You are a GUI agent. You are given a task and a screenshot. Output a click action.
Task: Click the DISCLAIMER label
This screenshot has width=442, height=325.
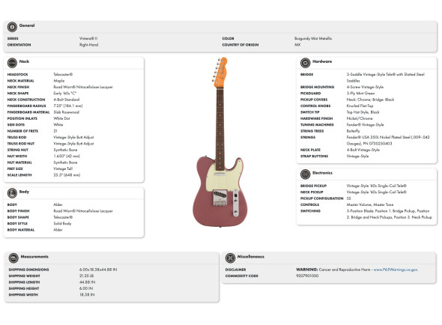point(236,270)
